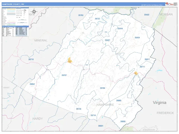This screenshot has height=134, width=179.
Task: Click the GRANT county label
Action: coord(6,87)
